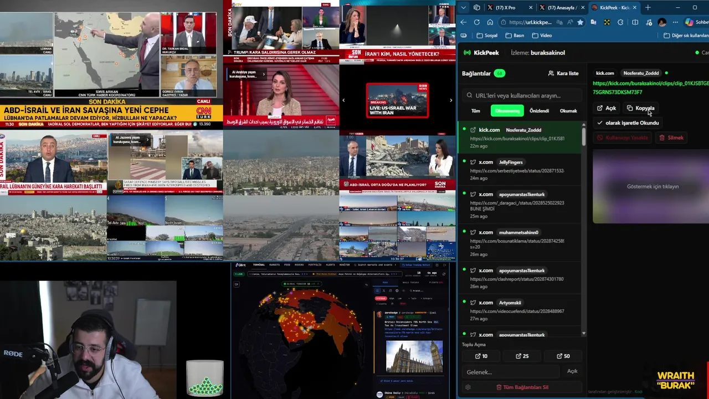Delete the link with Silmek
This screenshot has height=399, width=709.
point(671,137)
